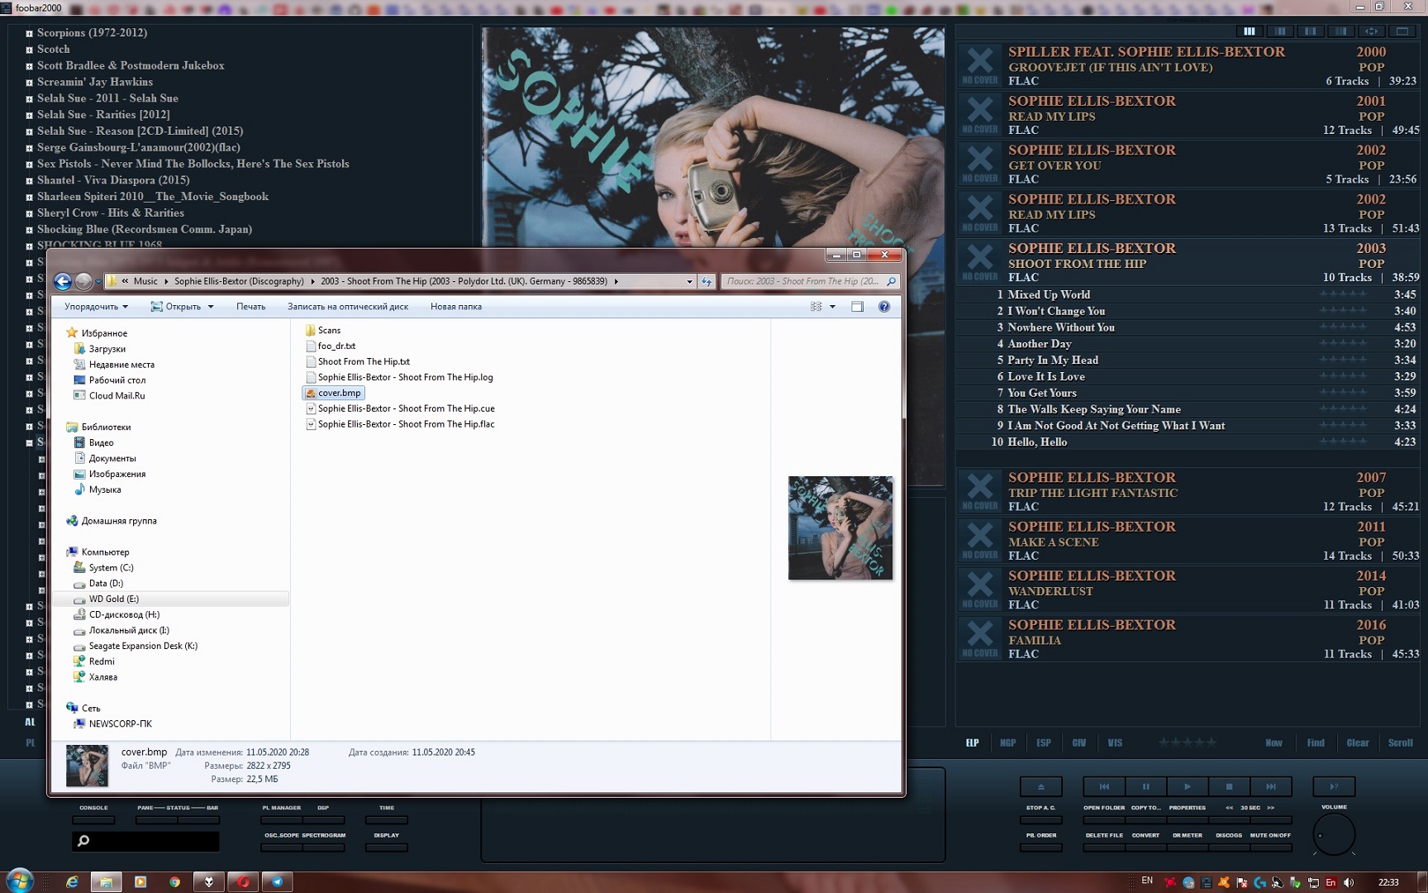Image resolution: width=1428 pixels, height=893 pixels.
Task: Open the address bar history dropdown arrow
Action: 689,282
